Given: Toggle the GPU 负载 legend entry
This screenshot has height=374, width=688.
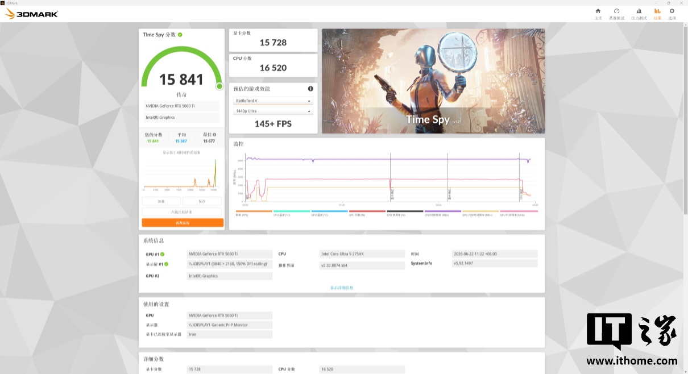Looking at the screenshot, I should pyautogui.click(x=367, y=213).
